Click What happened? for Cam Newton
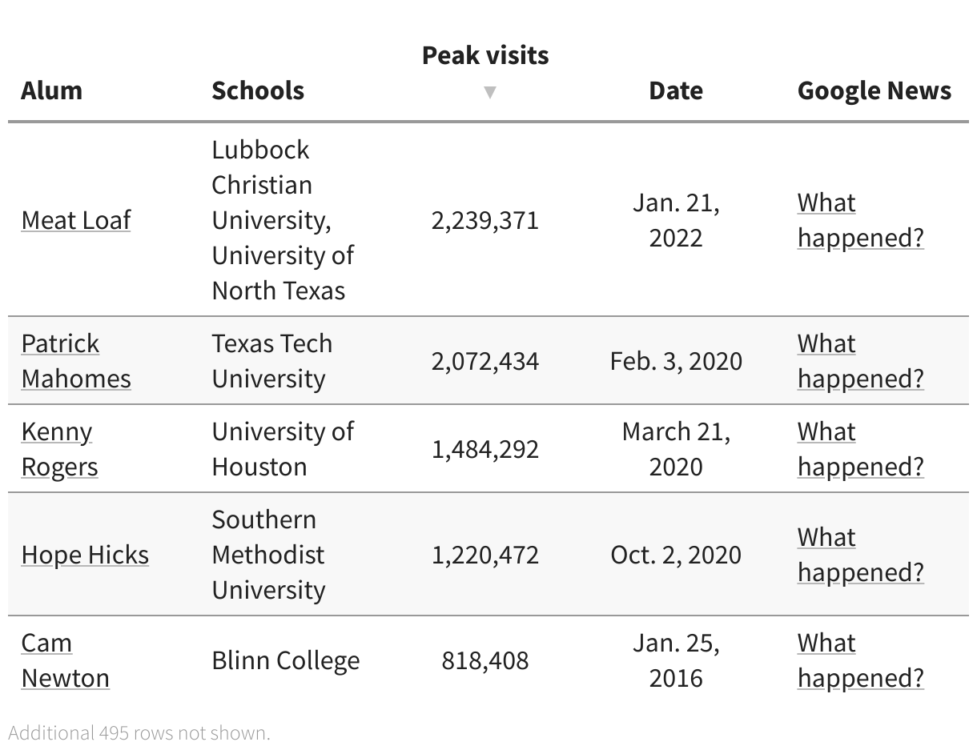977x754 pixels. (x=860, y=660)
